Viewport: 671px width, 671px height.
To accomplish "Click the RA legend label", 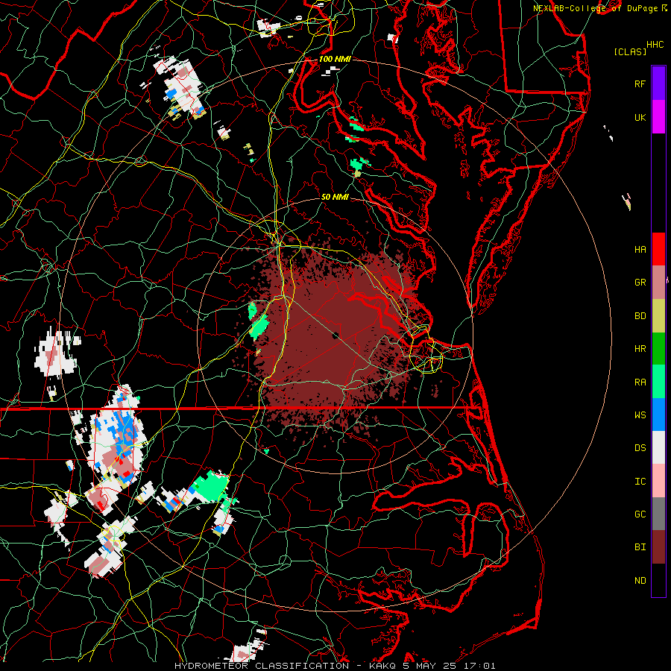I will tap(640, 382).
